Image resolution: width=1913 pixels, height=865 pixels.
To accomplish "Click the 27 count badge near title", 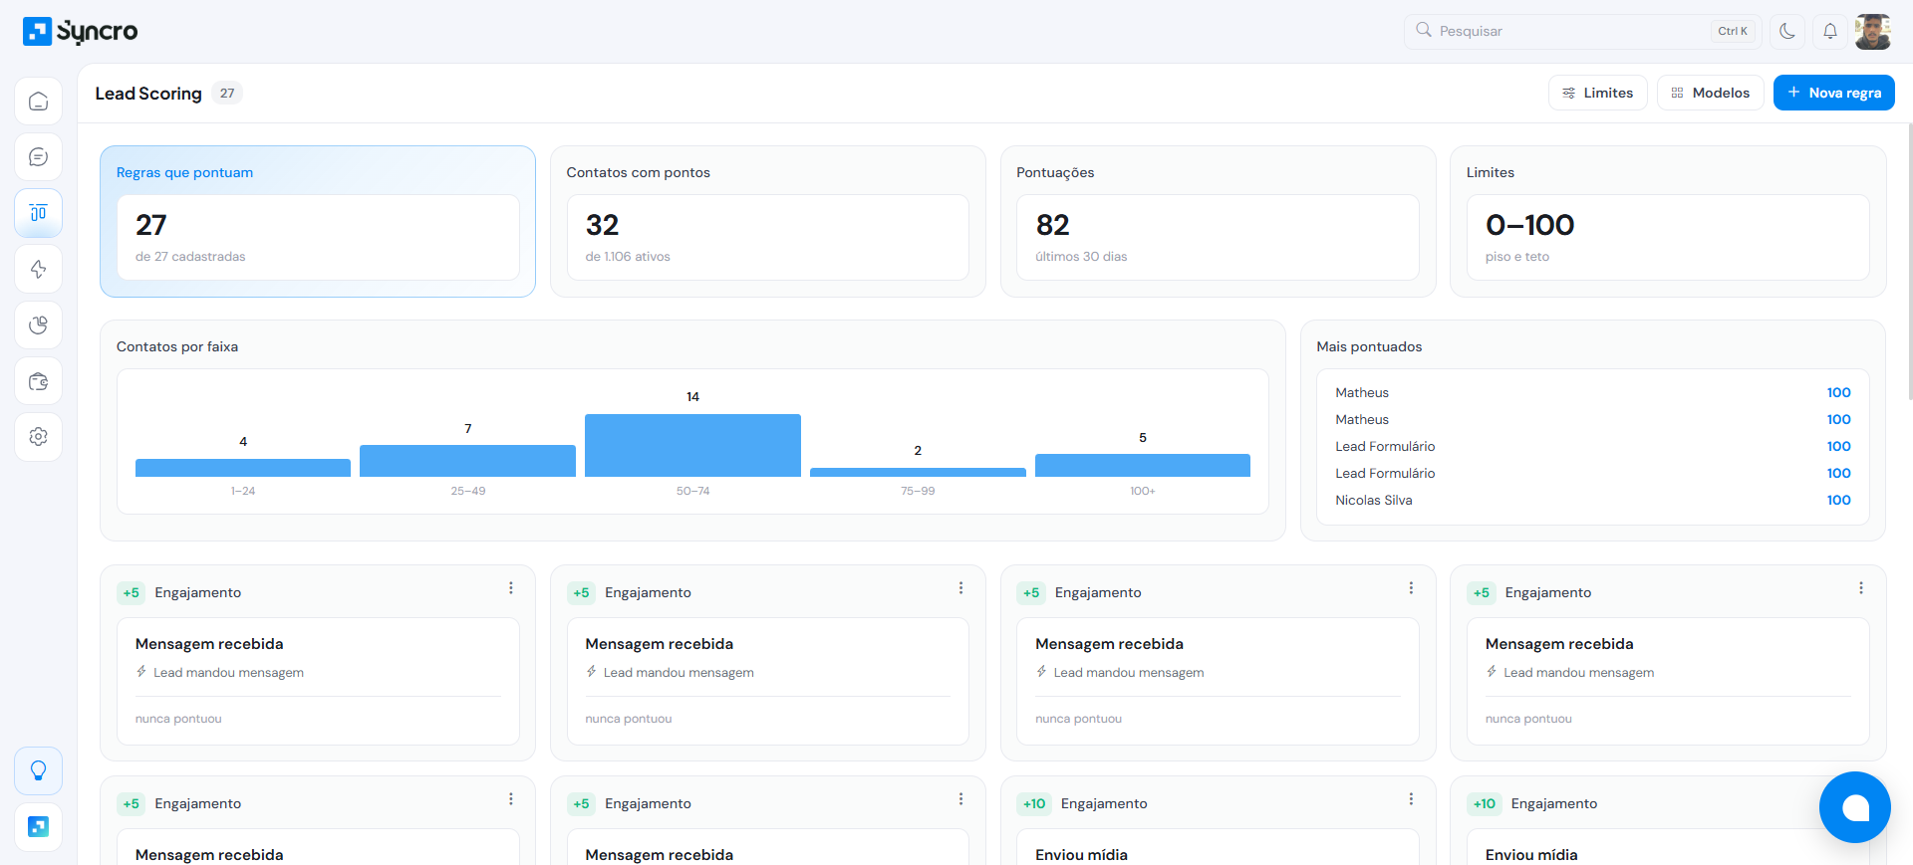I will point(227,93).
